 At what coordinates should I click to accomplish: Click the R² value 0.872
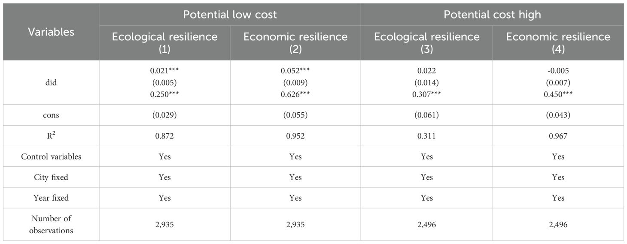164,136
